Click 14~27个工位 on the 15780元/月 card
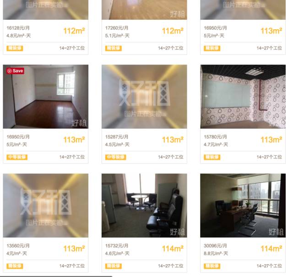Screen dimensions: 293x277 pyautogui.click(x=269, y=157)
